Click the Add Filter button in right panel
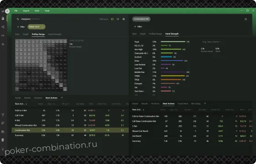The height and width of the screenshot is (164, 256). coord(138,26)
